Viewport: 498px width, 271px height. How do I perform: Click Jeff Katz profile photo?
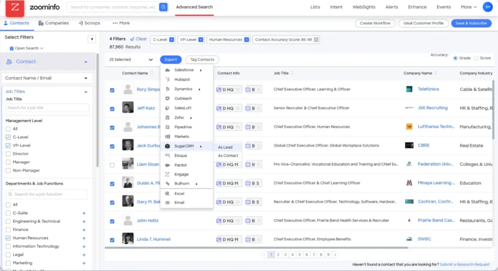click(x=128, y=108)
